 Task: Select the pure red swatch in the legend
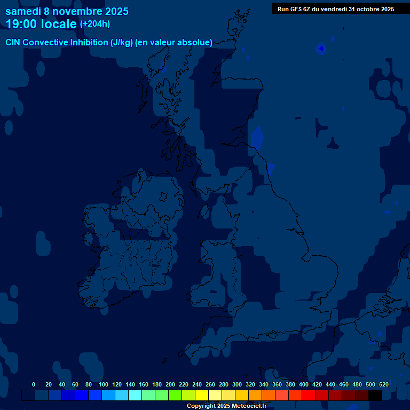coord(309,395)
